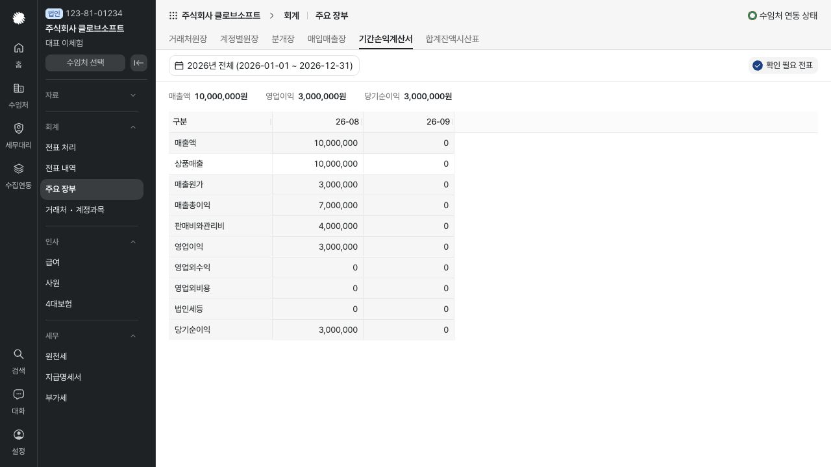Open 전표 처리 in the sidebar

[x=92, y=148]
